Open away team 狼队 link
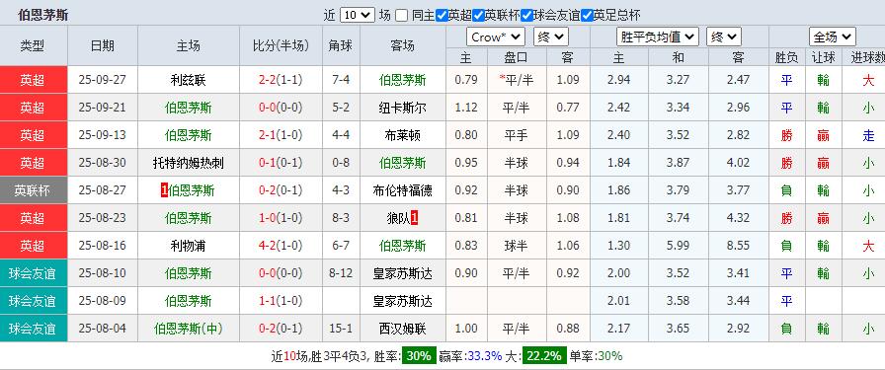 point(398,218)
